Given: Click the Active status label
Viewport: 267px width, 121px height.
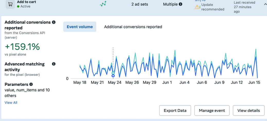Looking at the screenshot, I should coord(25,6).
